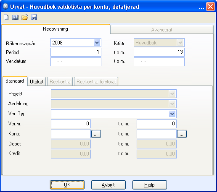Open the Konto t o m. lookup ellipsis button
217x192 pixels.
(182, 134)
